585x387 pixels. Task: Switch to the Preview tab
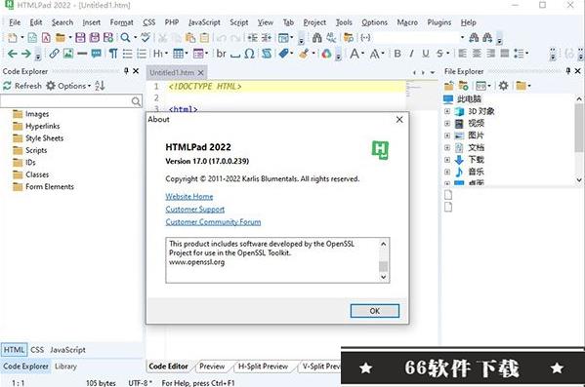coord(212,367)
